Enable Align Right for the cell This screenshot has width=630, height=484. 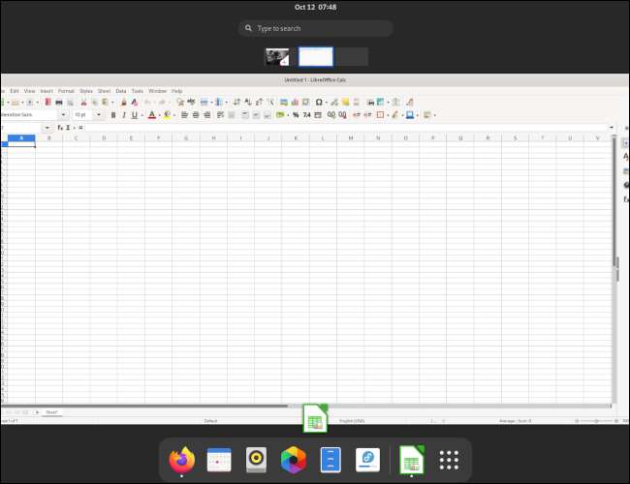pyautogui.click(x=206, y=115)
